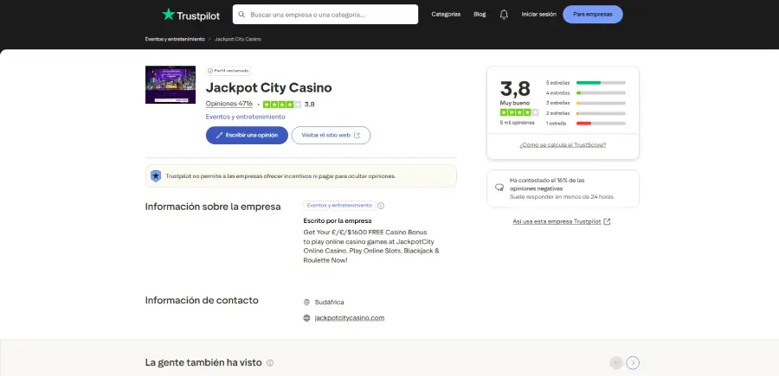The height and width of the screenshot is (376, 779).
Task: Open the notifications bell
Action: 504,15
